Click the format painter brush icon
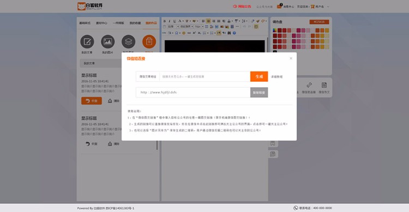The width and height of the screenshot is (409, 212). tap(258, 21)
